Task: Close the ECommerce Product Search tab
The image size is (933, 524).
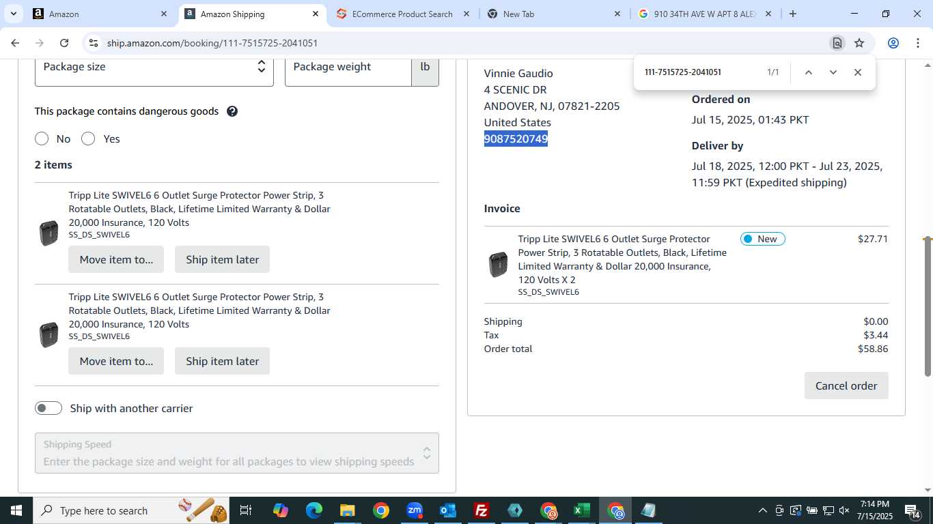Action: point(466,14)
